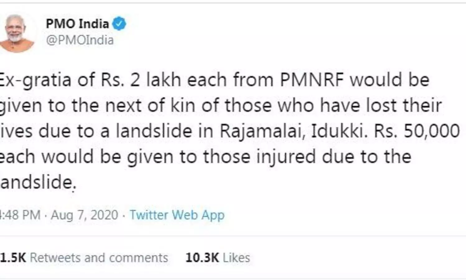This screenshot has width=466, height=280.
Task: Click the PMO India profile picture
Action: click(17, 33)
